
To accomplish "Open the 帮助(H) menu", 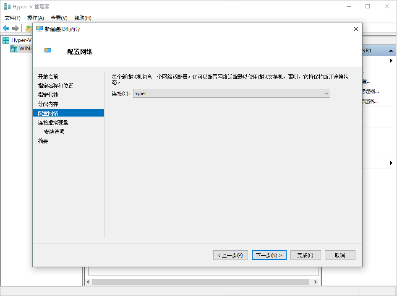I will [83, 18].
